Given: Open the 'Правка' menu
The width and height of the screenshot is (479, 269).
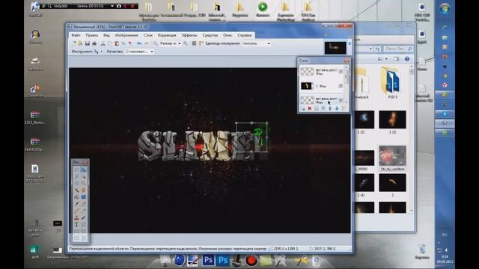Looking at the screenshot, I should tap(91, 35).
